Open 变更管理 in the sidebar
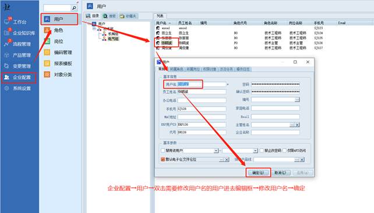374x213 pixels. pyautogui.click(x=22, y=66)
